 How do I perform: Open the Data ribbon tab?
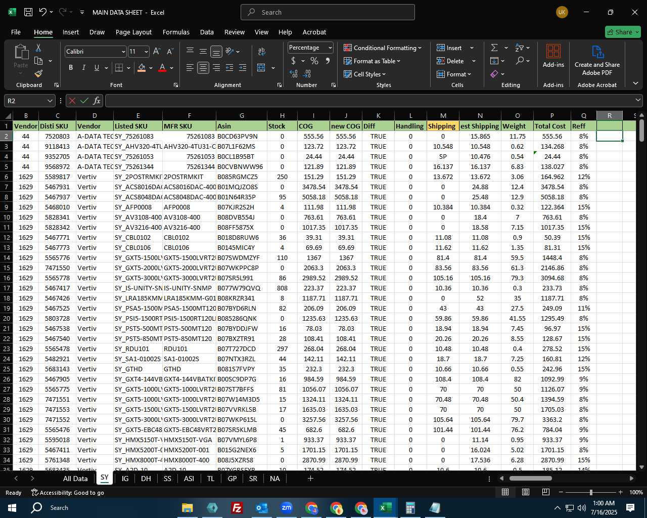click(207, 32)
